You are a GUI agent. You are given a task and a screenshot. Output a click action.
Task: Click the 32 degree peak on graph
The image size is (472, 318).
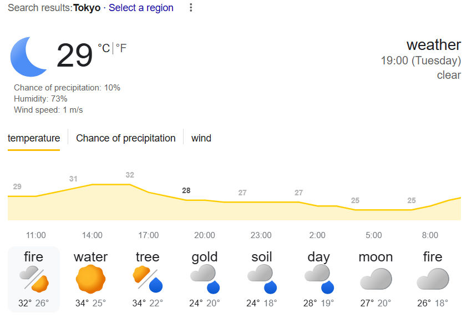pos(130,175)
